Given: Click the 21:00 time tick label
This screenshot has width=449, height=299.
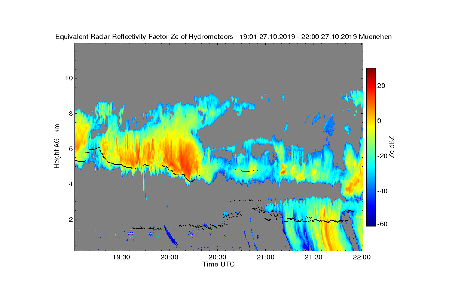Looking at the screenshot, I should (x=266, y=258).
